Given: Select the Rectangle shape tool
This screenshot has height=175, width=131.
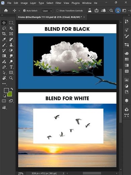Looking at the screenshot, I should [x=11, y=72].
